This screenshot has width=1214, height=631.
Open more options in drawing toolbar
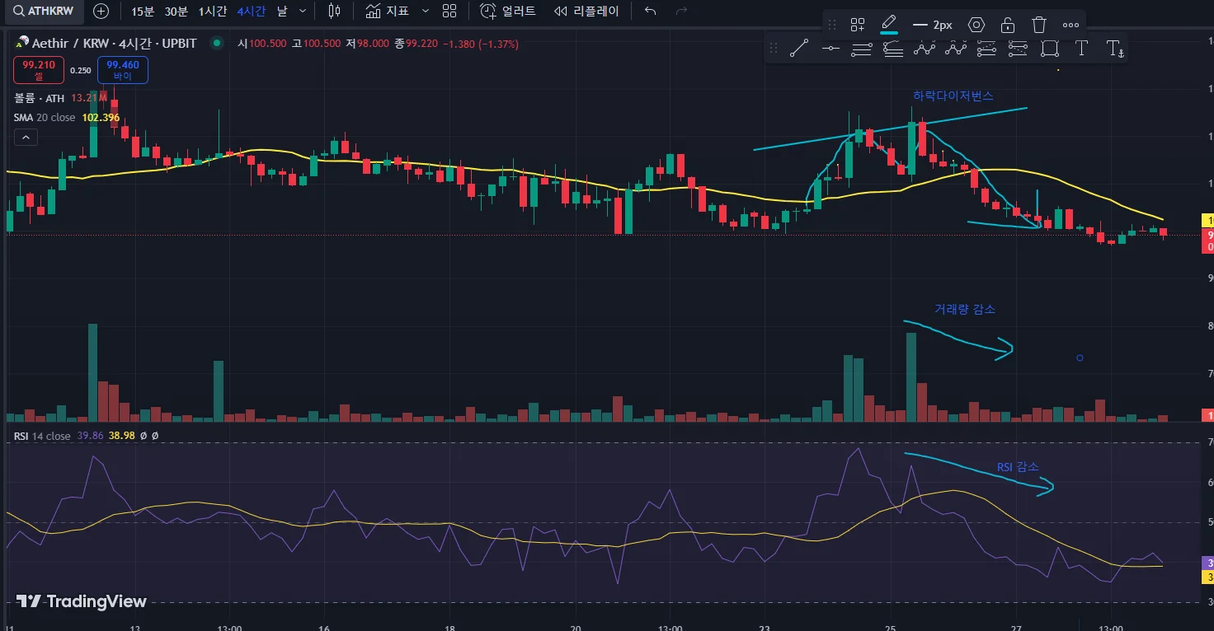1070,25
